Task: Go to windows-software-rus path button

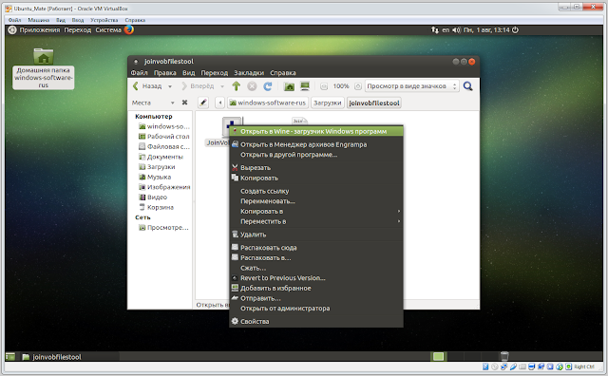Action: 268,103
